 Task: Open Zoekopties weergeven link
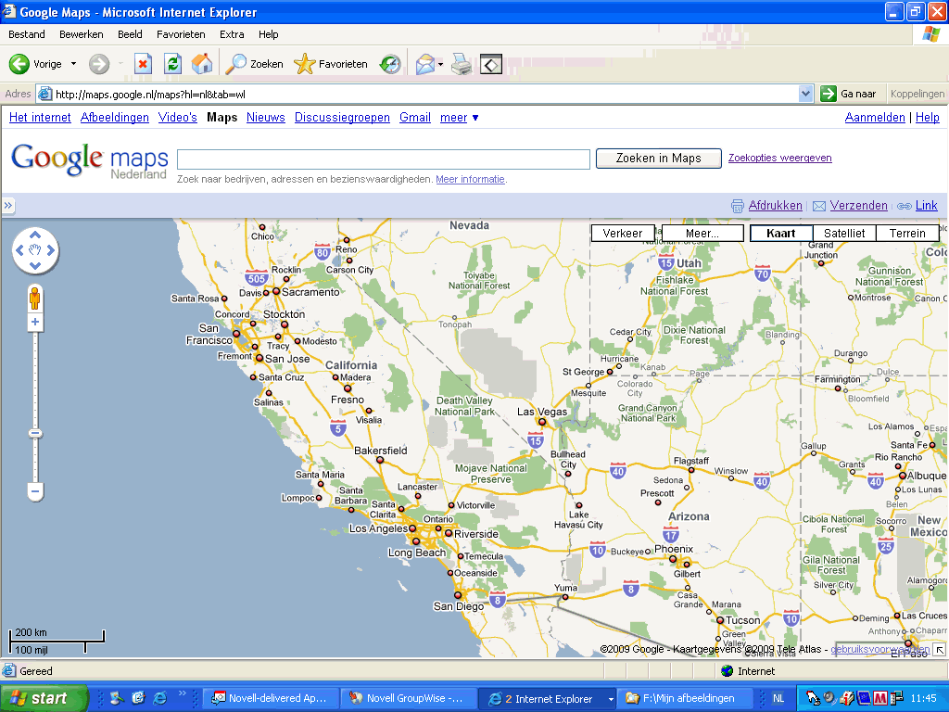coord(779,158)
